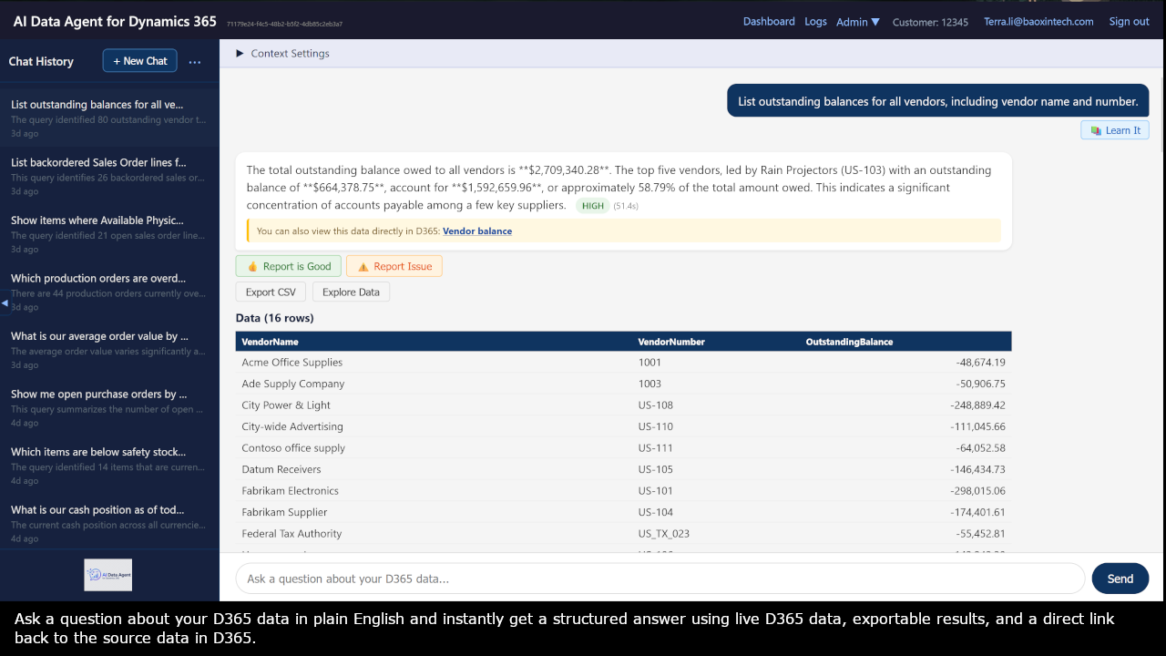The image size is (1166, 656).
Task: Open chat 'Which production orders are overd...'
Action: [x=109, y=292]
